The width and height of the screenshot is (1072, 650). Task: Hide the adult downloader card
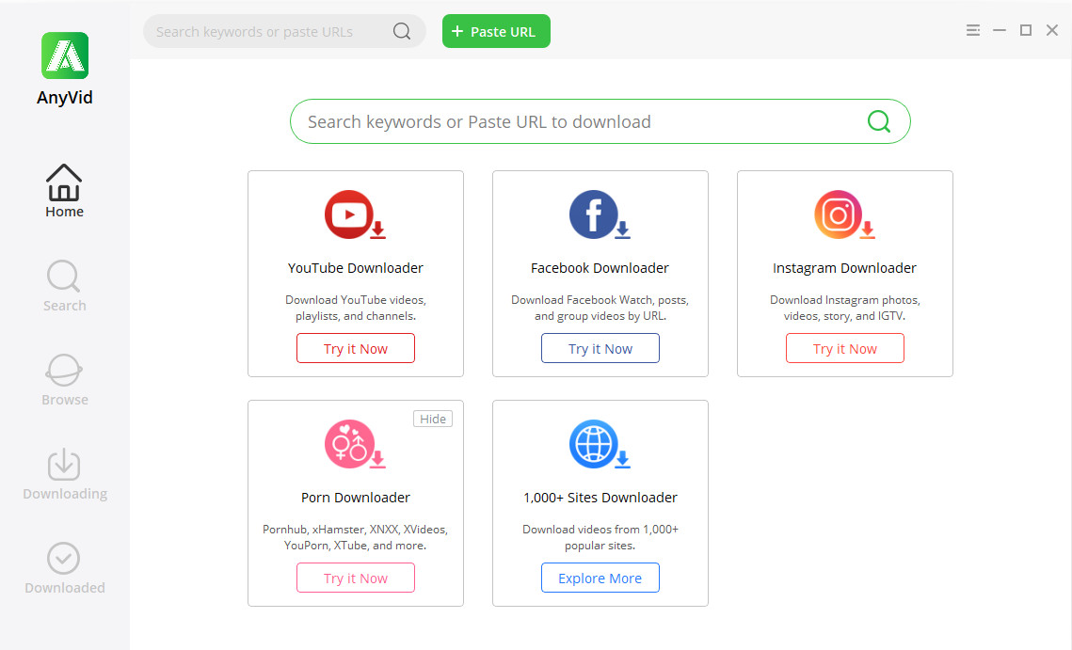[433, 419]
